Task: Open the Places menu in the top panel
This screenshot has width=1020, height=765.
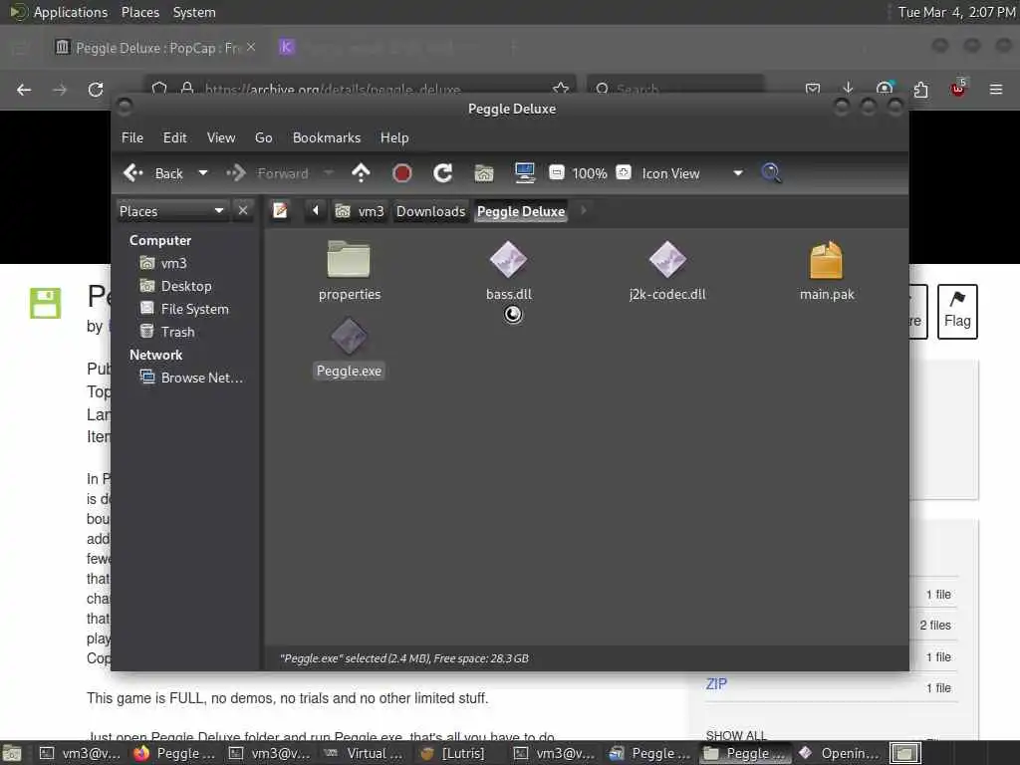Action: 139,12
